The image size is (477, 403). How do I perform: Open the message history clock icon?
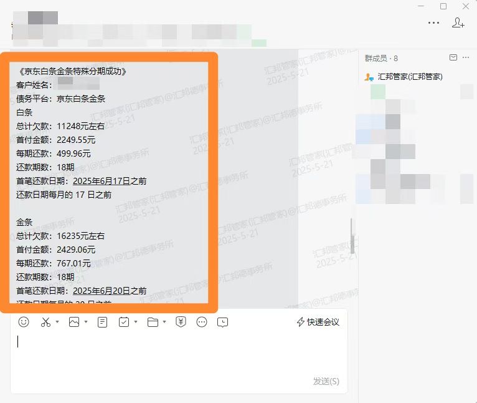click(x=223, y=323)
